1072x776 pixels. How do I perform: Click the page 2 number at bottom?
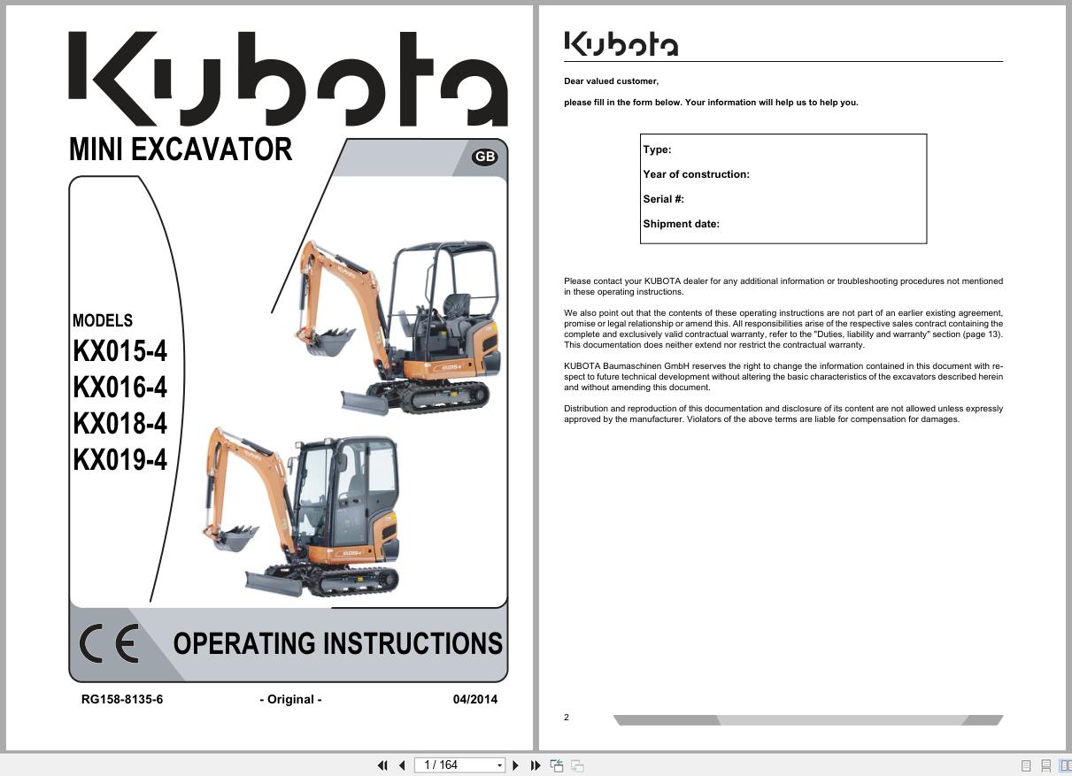point(566,718)
